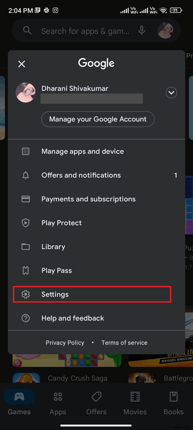Image resolution: width=193 pixels, height=430 pixels.
Task: Tap Manage your Google Account
Action: [x=98, y=119]
